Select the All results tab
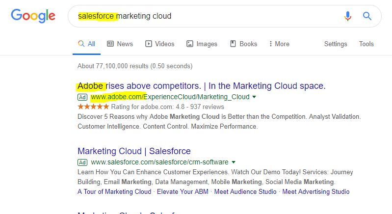Image resolution: width=392 pixels, height=214 pixels. [x=86, y=44]
